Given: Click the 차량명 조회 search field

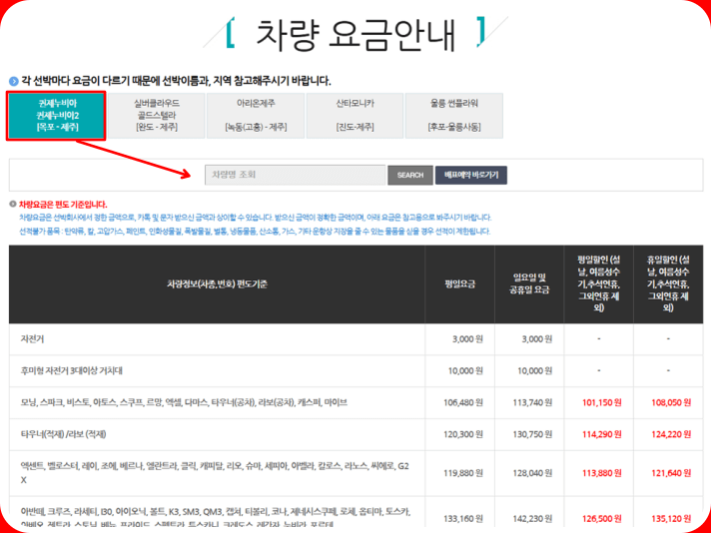Looking at the screenshot, I should [x=296, y=175].
